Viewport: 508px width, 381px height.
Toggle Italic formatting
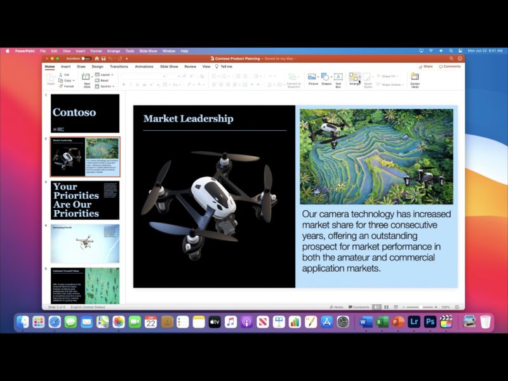[131, 84]
